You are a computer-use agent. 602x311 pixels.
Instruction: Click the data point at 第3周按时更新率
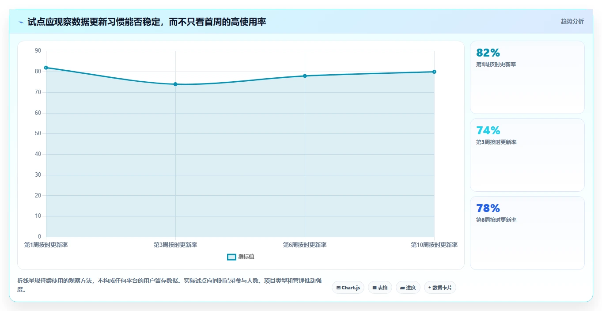(x=175, y=84)
